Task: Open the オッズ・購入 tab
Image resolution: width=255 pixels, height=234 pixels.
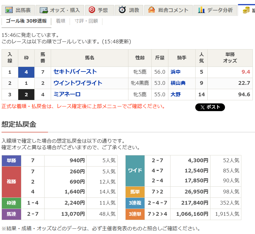Action: tap(60, 10)
